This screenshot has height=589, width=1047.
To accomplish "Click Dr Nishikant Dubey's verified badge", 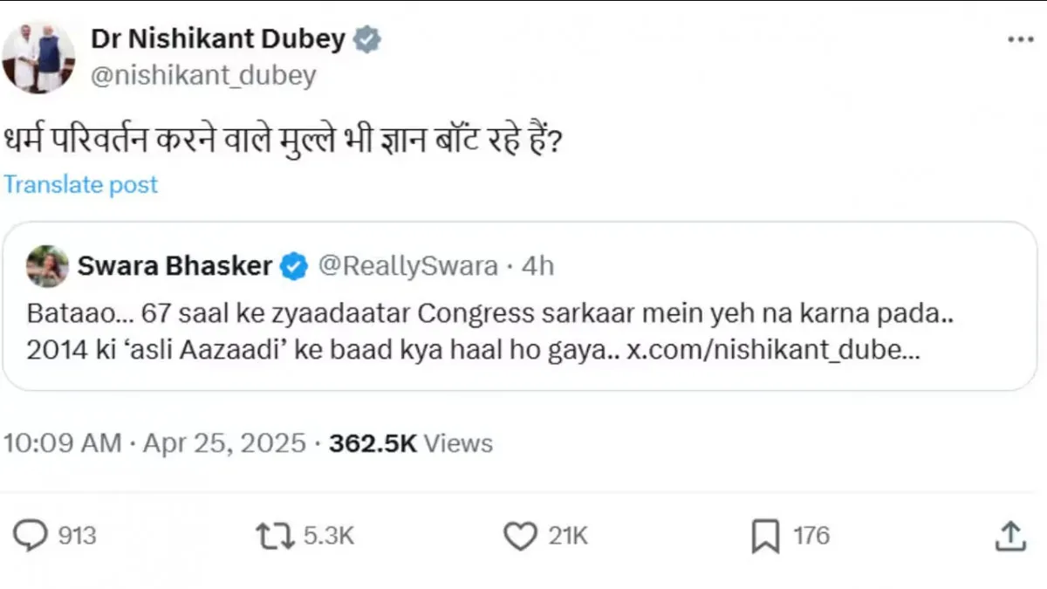I will coord(366,38).
